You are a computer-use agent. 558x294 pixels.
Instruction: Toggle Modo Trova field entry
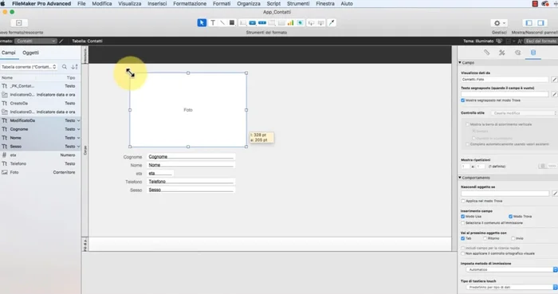[x=510, y=216]
